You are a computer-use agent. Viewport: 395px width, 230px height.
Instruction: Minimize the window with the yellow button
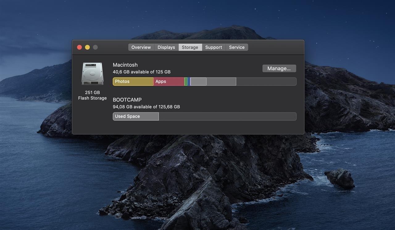pos(87,47)
